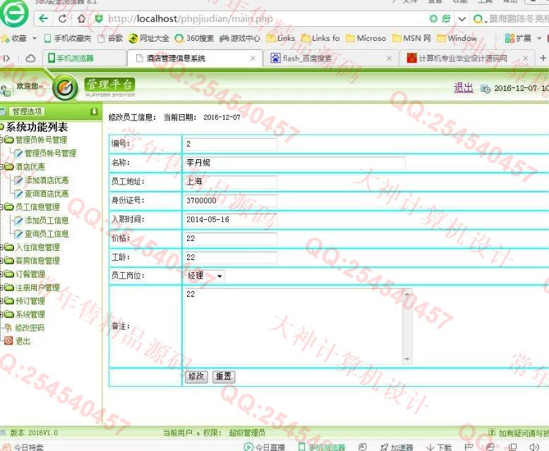
Task: Click the 退出 link in top header
Action: tap(463, 87)
